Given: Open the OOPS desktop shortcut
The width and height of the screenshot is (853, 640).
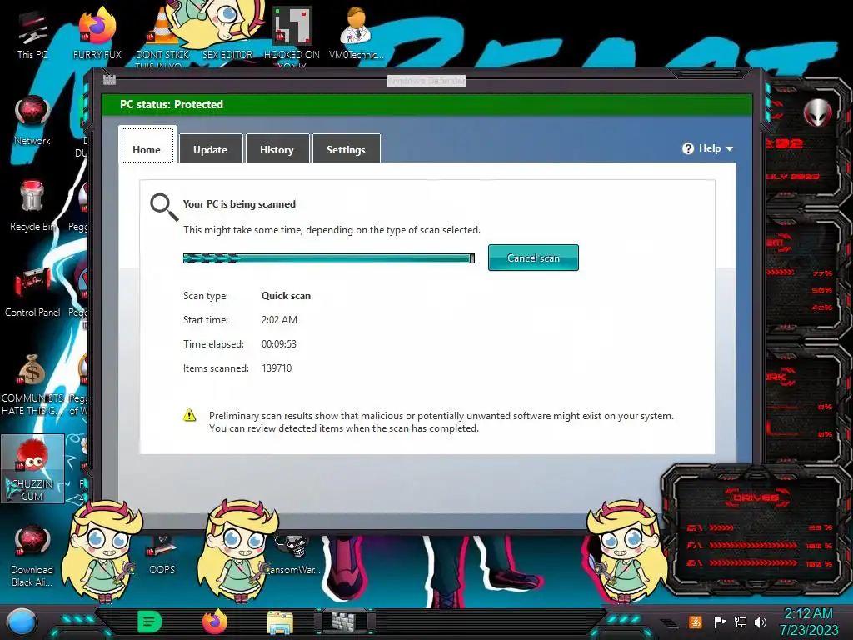Looking at the screenshot, I should [162, 556].
